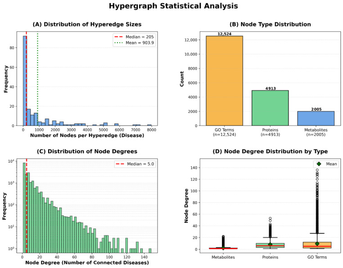This screenshot has width=343, height=268.
Task: Click the tallest blue histogram bar in panel A
Action: 25,81
